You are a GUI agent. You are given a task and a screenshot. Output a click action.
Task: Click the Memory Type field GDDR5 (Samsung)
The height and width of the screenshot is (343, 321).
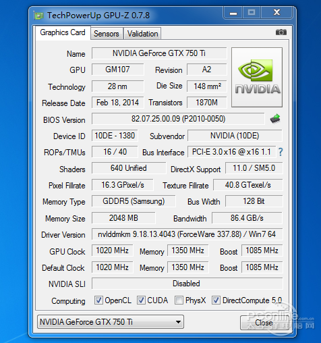134,201
